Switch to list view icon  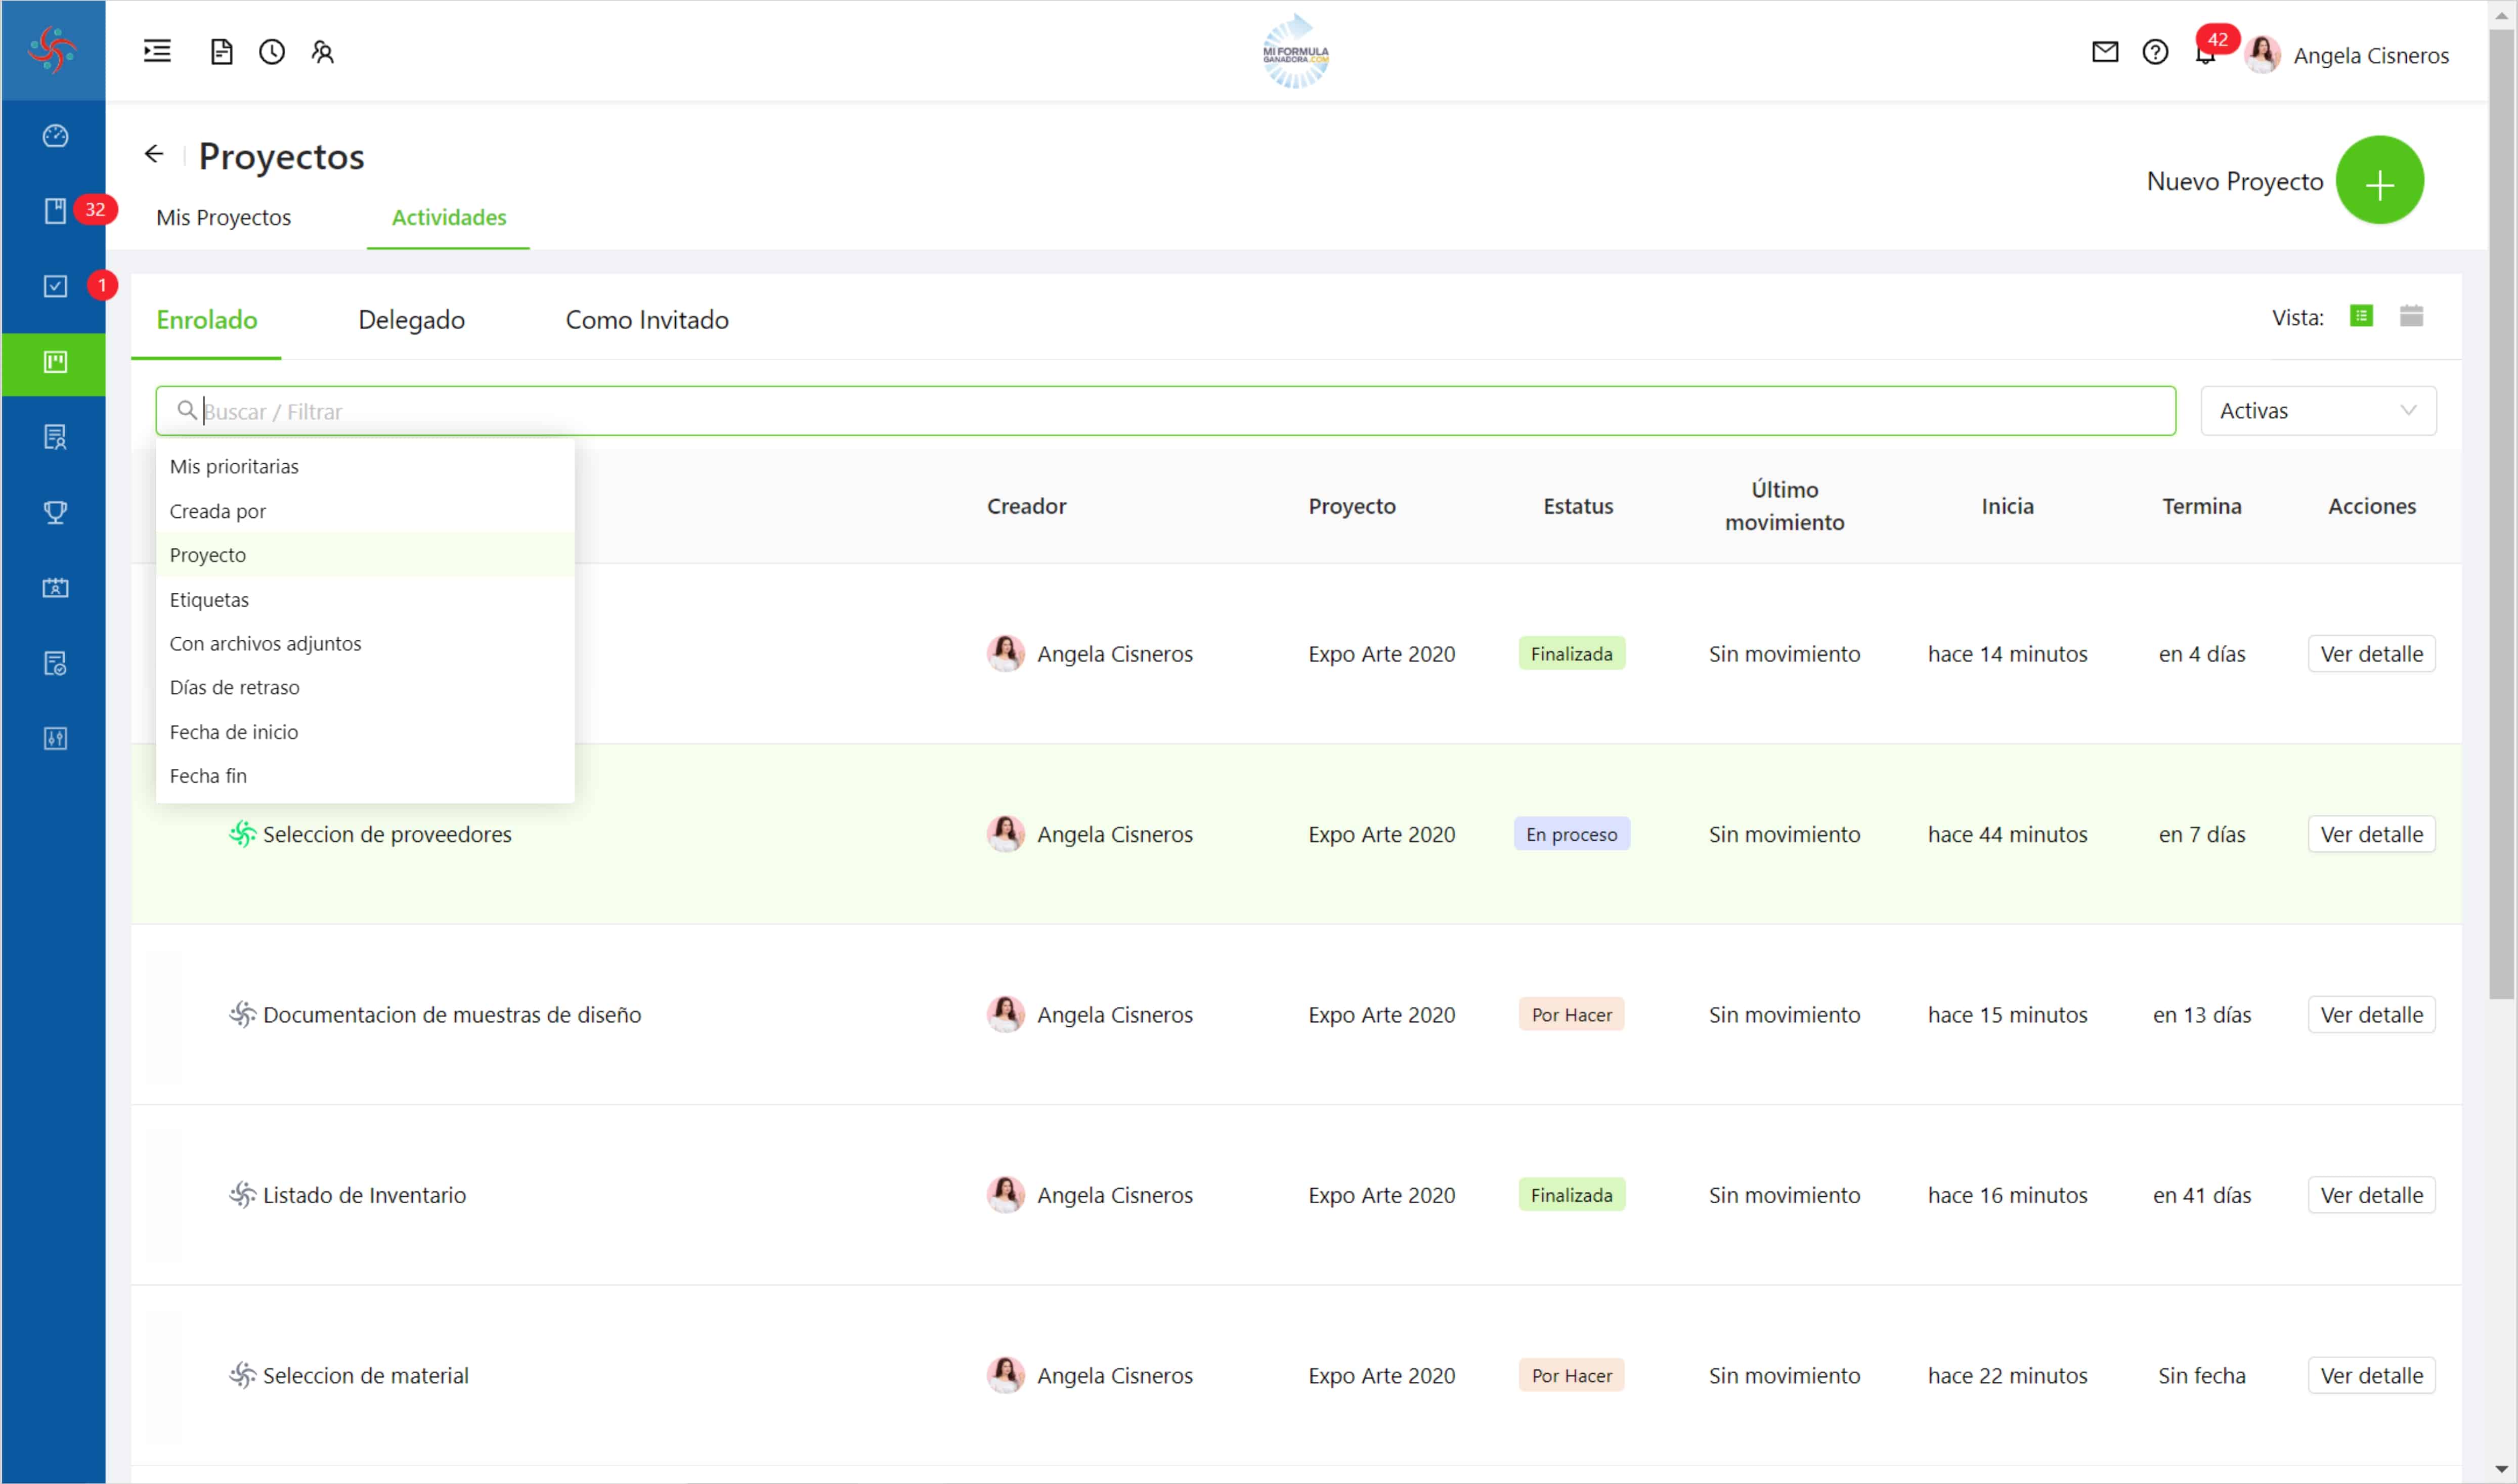2361,316
